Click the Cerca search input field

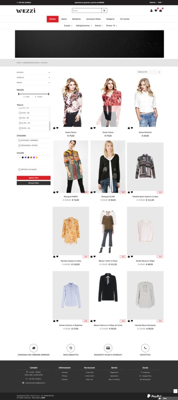[87, 10]
